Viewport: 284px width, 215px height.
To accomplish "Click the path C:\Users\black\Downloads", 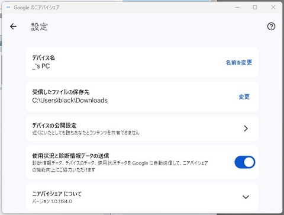I will pyautogui.click(x=70, y=100).
